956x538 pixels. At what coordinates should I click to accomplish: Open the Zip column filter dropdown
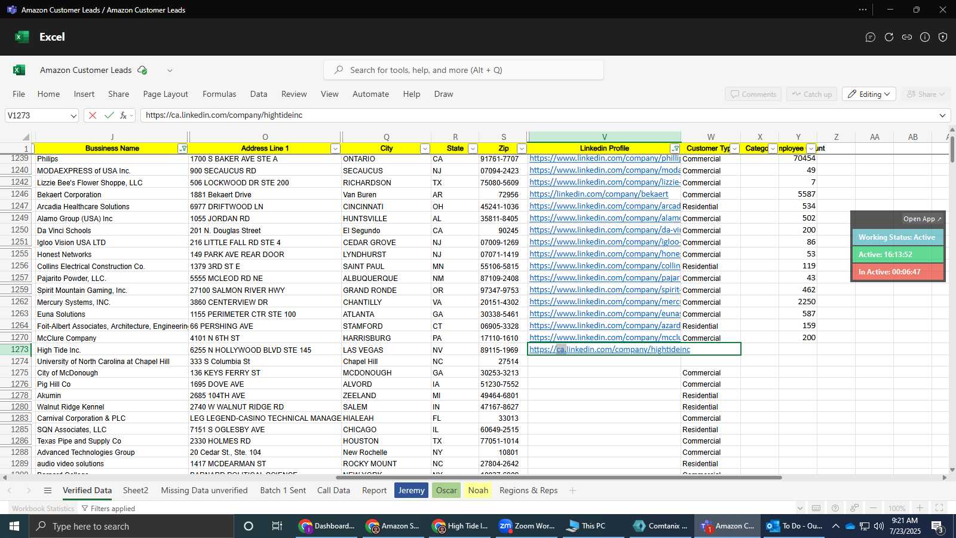(x=521, y=149)
